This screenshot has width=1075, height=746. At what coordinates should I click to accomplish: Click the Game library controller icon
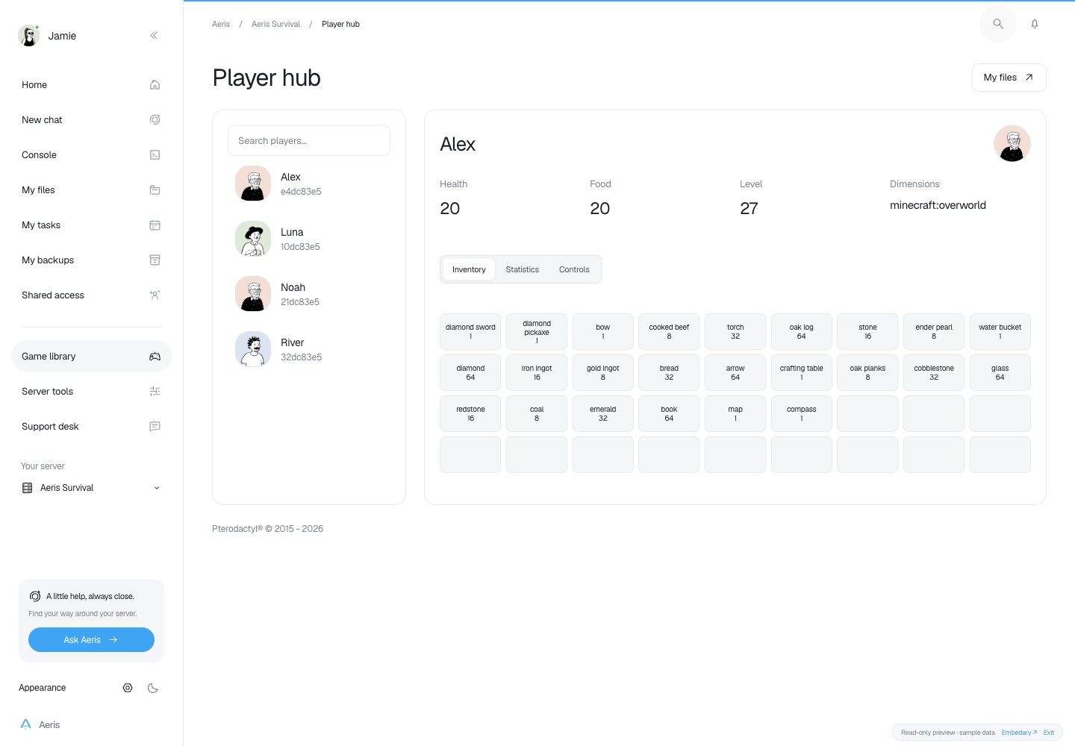click(155, 356)
